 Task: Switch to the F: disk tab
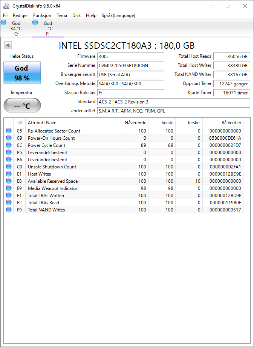click(48, 28)
